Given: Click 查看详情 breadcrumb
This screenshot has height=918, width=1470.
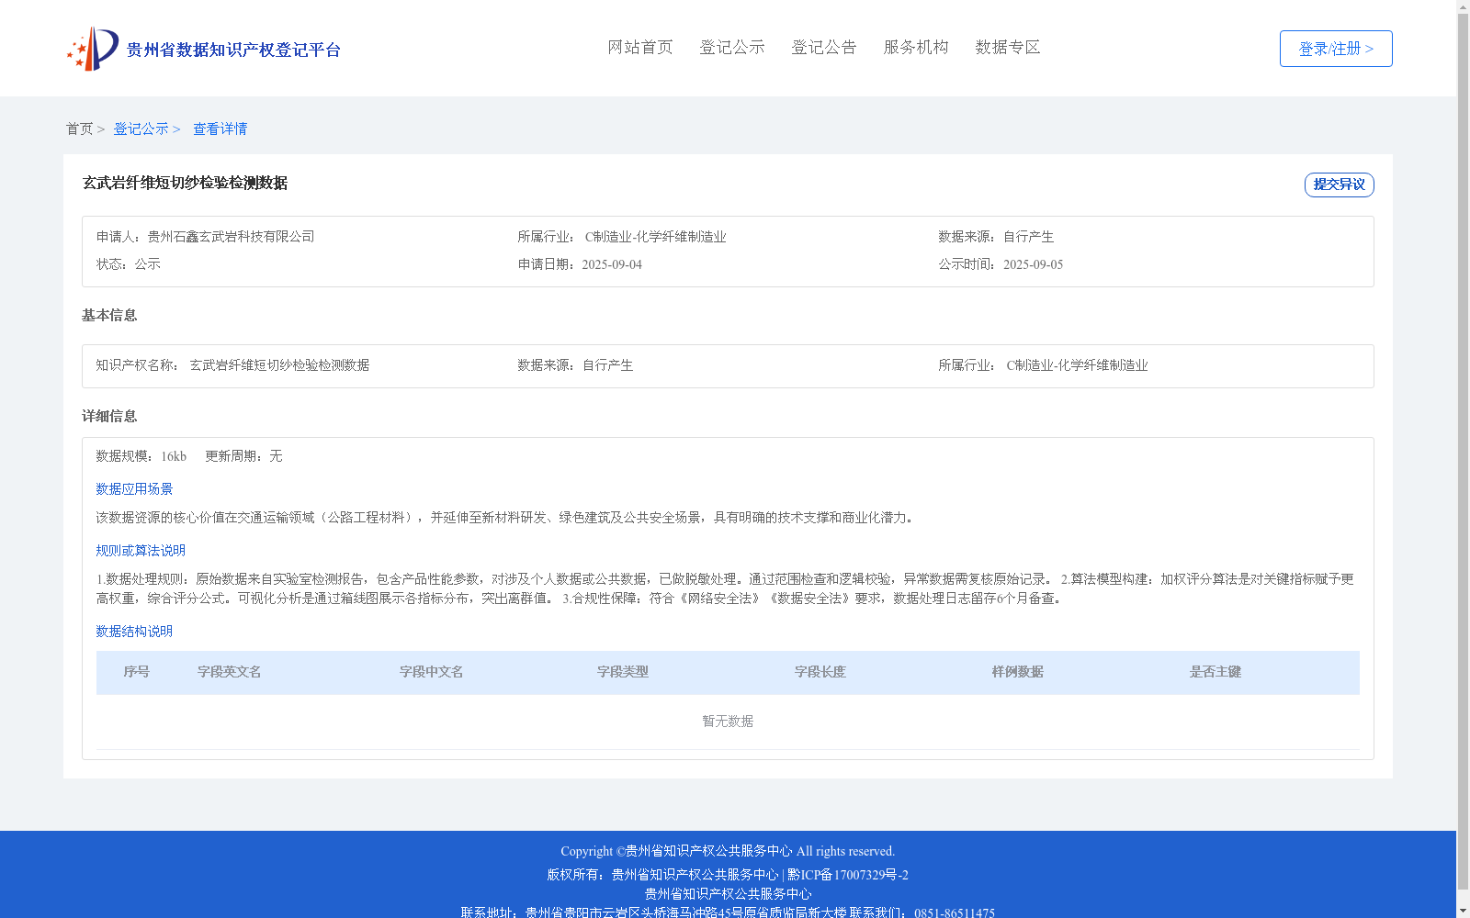Looking at the screenshot, I should point(220,129).
